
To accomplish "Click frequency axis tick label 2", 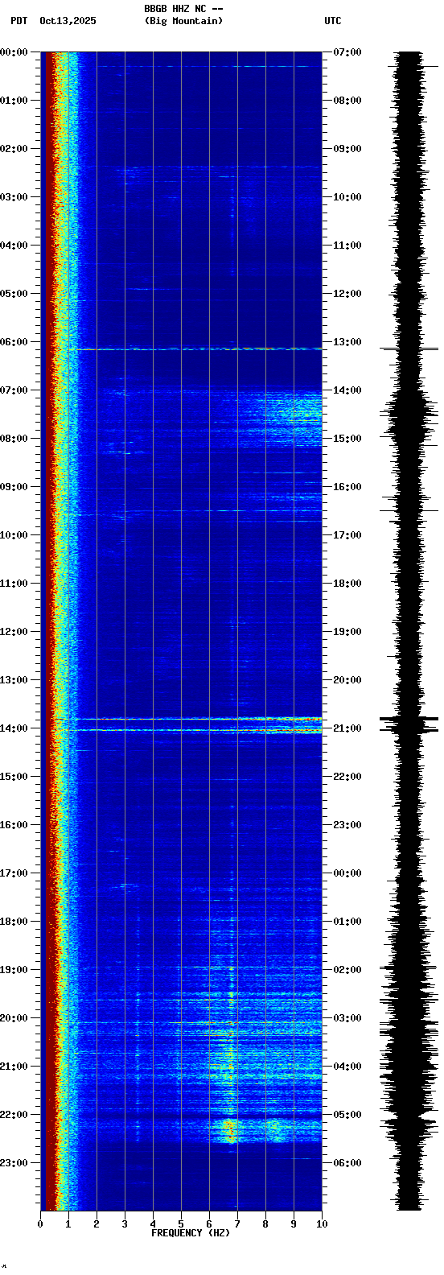I will point(97,1224).
